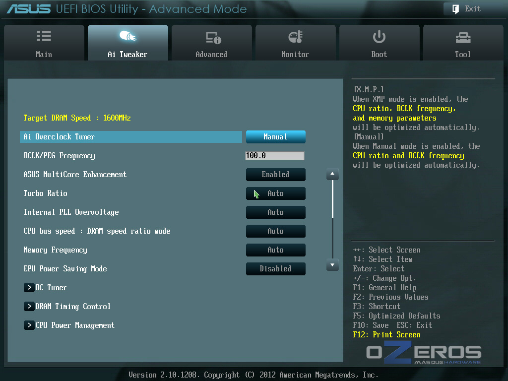Viewport: 508px width, 381px height.
Task: Open the OC Tuner submenu label
Action: pos(51,287)
